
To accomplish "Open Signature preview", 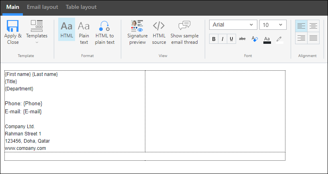I will 137,32.
